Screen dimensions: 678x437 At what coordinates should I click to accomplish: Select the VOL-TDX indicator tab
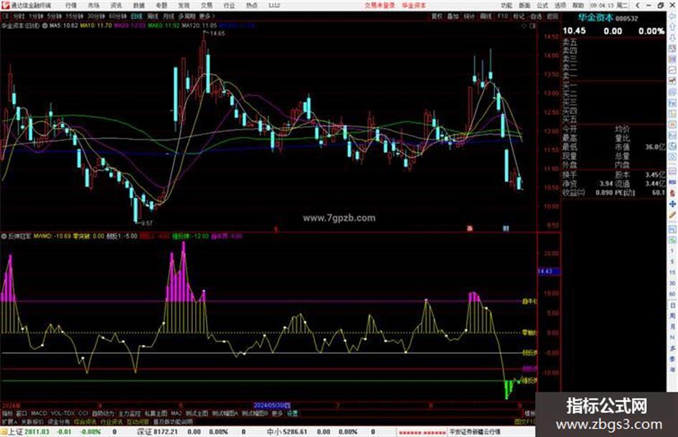tap(63, 413)
